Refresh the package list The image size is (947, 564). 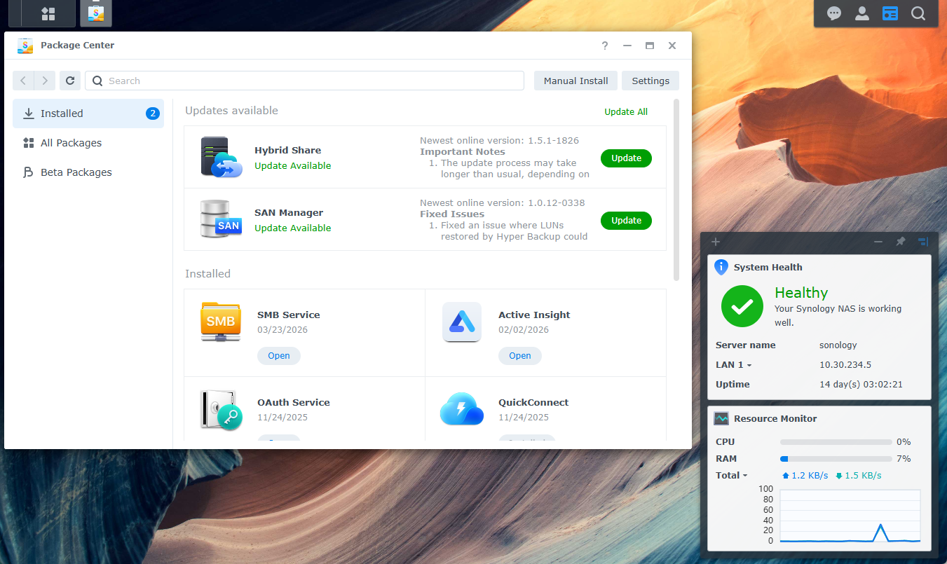(x=70, y=81)
